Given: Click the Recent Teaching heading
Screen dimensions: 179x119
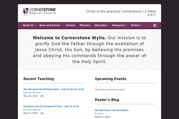Looking at the screenshot, I should 38,79.
